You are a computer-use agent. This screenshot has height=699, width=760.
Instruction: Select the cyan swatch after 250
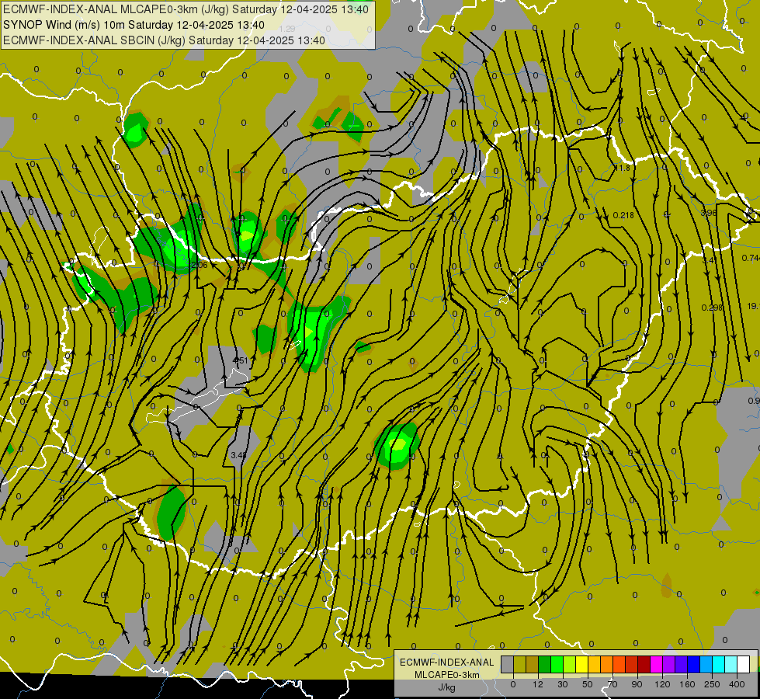click(718, 664)
